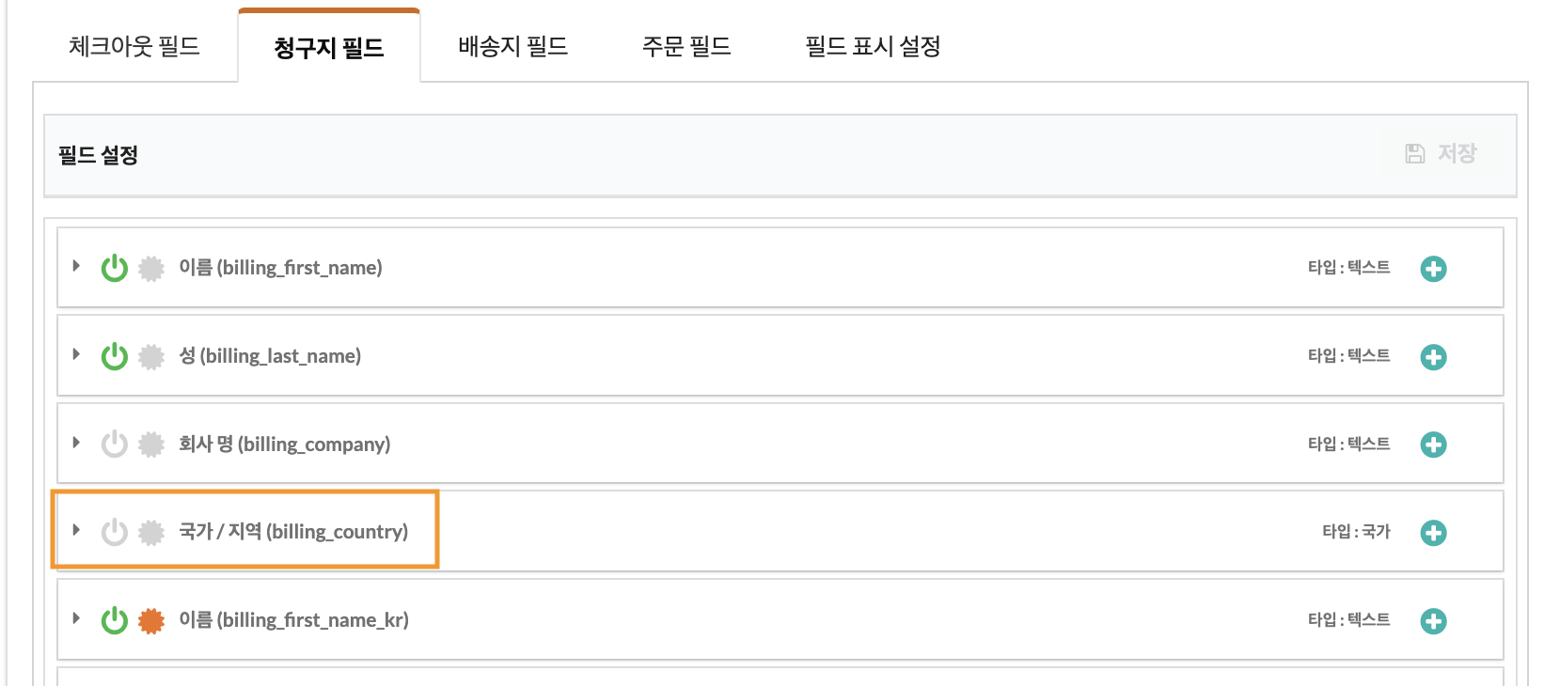The image size is (1544, 686).
Task: Switch to the 체크아웃 필드 tab
Action: coord(134,46)
